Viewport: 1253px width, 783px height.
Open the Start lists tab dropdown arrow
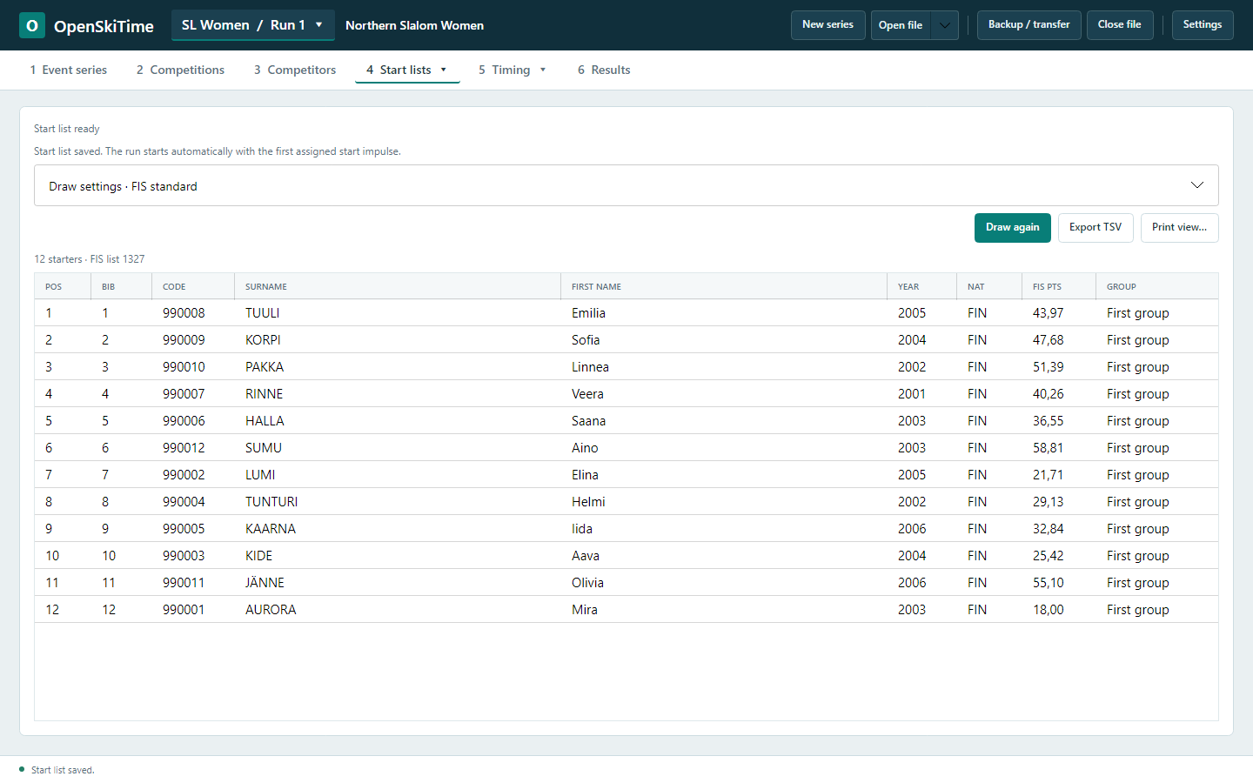click(x=444, y=70)
